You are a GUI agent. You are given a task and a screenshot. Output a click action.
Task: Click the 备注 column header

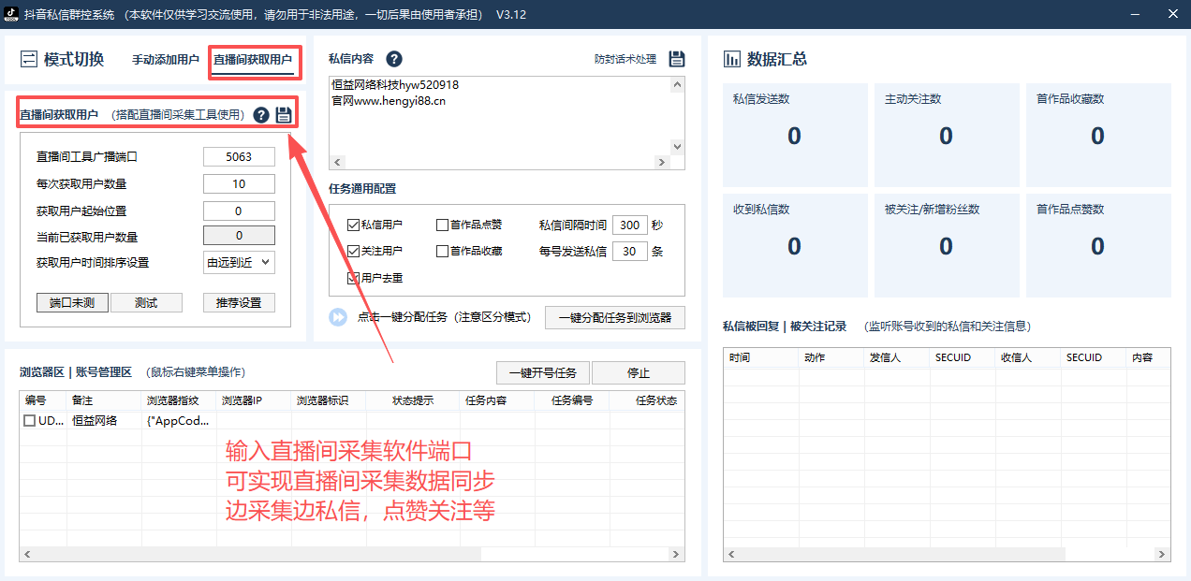pyautogui.click(x=104, y=400)
